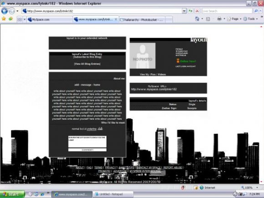Screen dimensions: 264x198
Task: Switch to the MySpace.com tab
Action: 50,20
